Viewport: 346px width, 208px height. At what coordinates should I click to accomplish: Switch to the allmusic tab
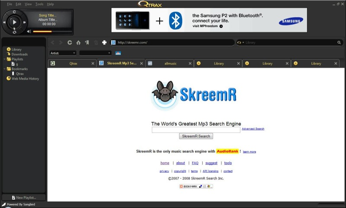[170, 64]
